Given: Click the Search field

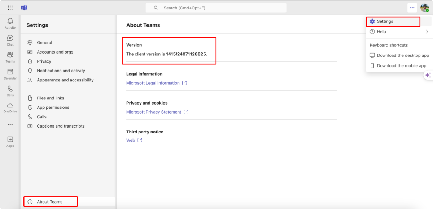Looking at the screenshot, I should tap(216, 8).
